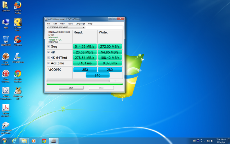Click the iaStor - OK driver status

tap(53, 37)
